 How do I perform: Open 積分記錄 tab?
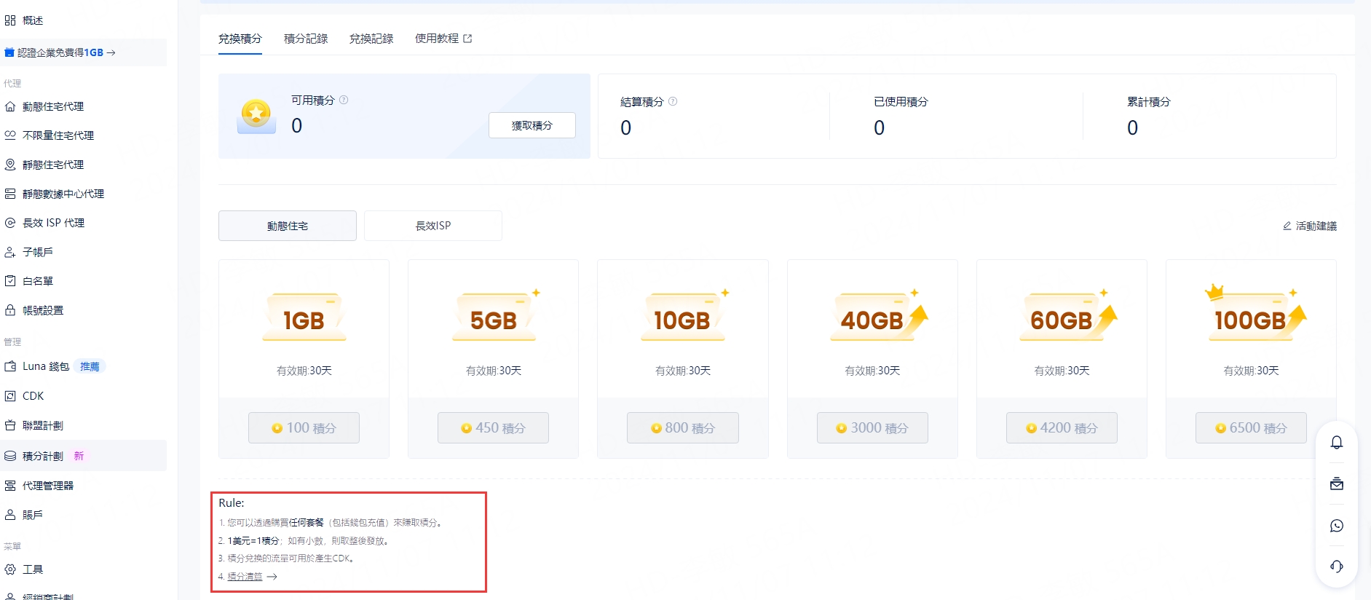coord(306,39)
